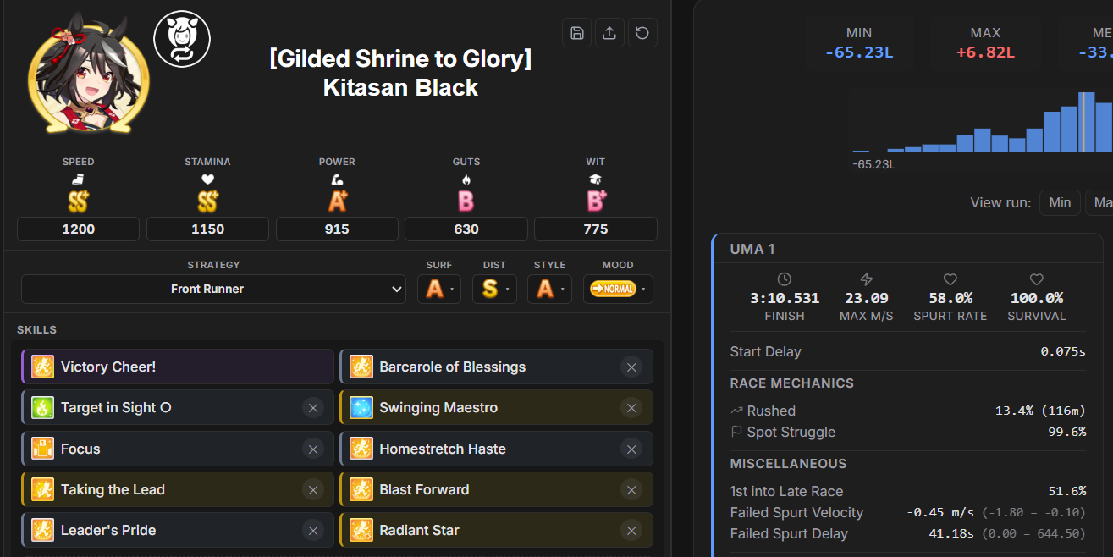This screenshot has width=1113, height=557.
Task: Click the Speed SS+ rank icon
Action: click(79, 201)
